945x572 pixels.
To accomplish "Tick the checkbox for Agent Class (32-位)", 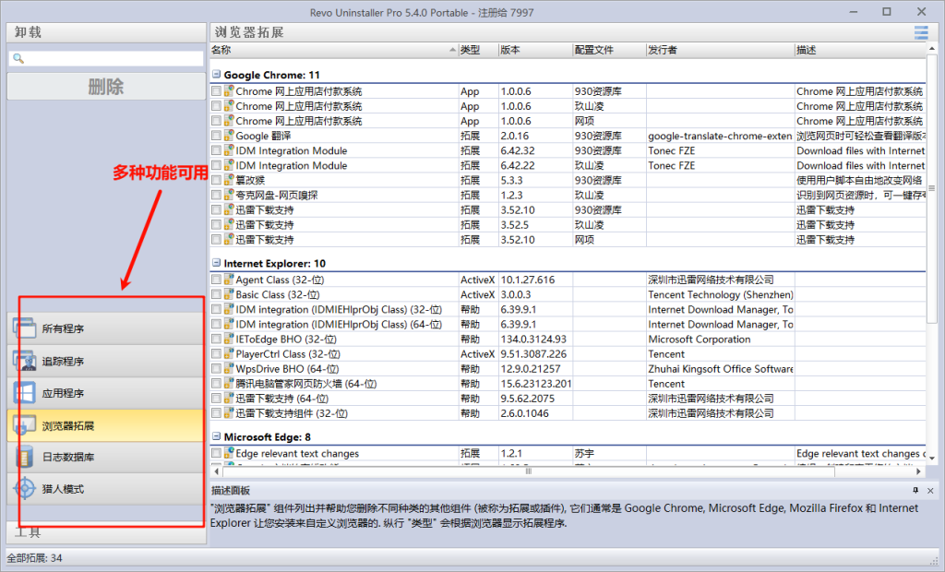I will coord(216,280).
